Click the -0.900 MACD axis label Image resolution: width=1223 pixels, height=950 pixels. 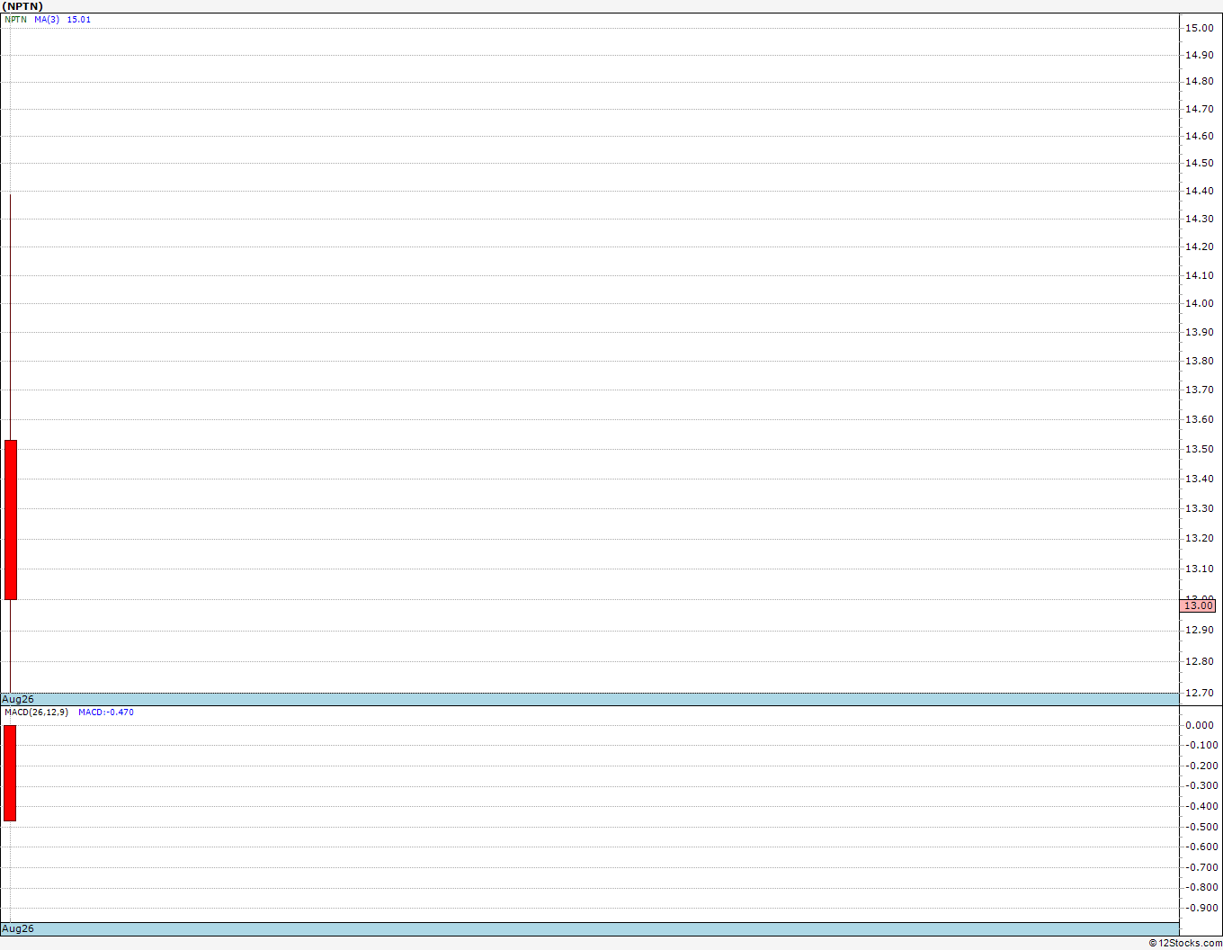pyautogui.click(x=1201, y=908)
